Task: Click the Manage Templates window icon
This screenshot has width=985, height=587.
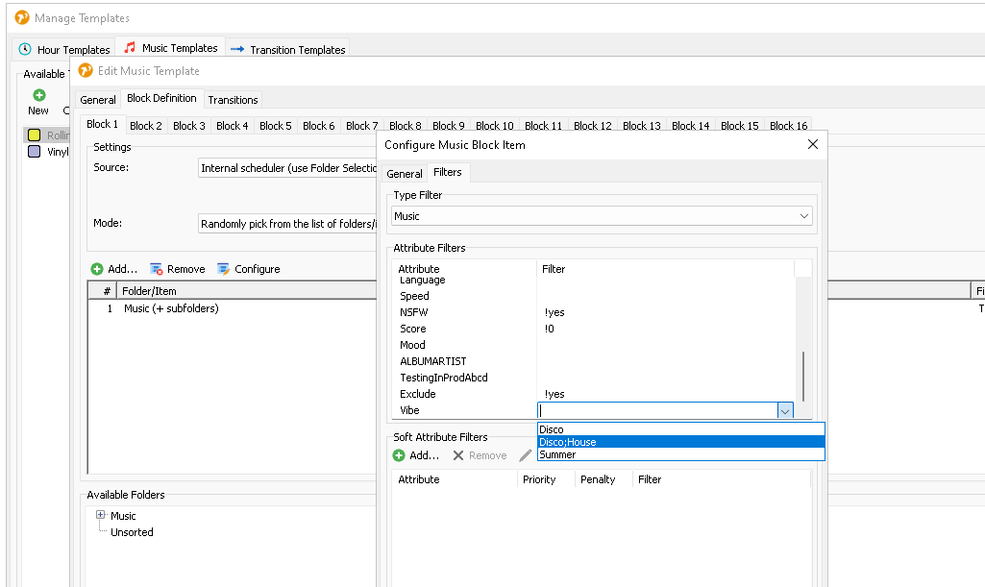Action: coord(22,17)
